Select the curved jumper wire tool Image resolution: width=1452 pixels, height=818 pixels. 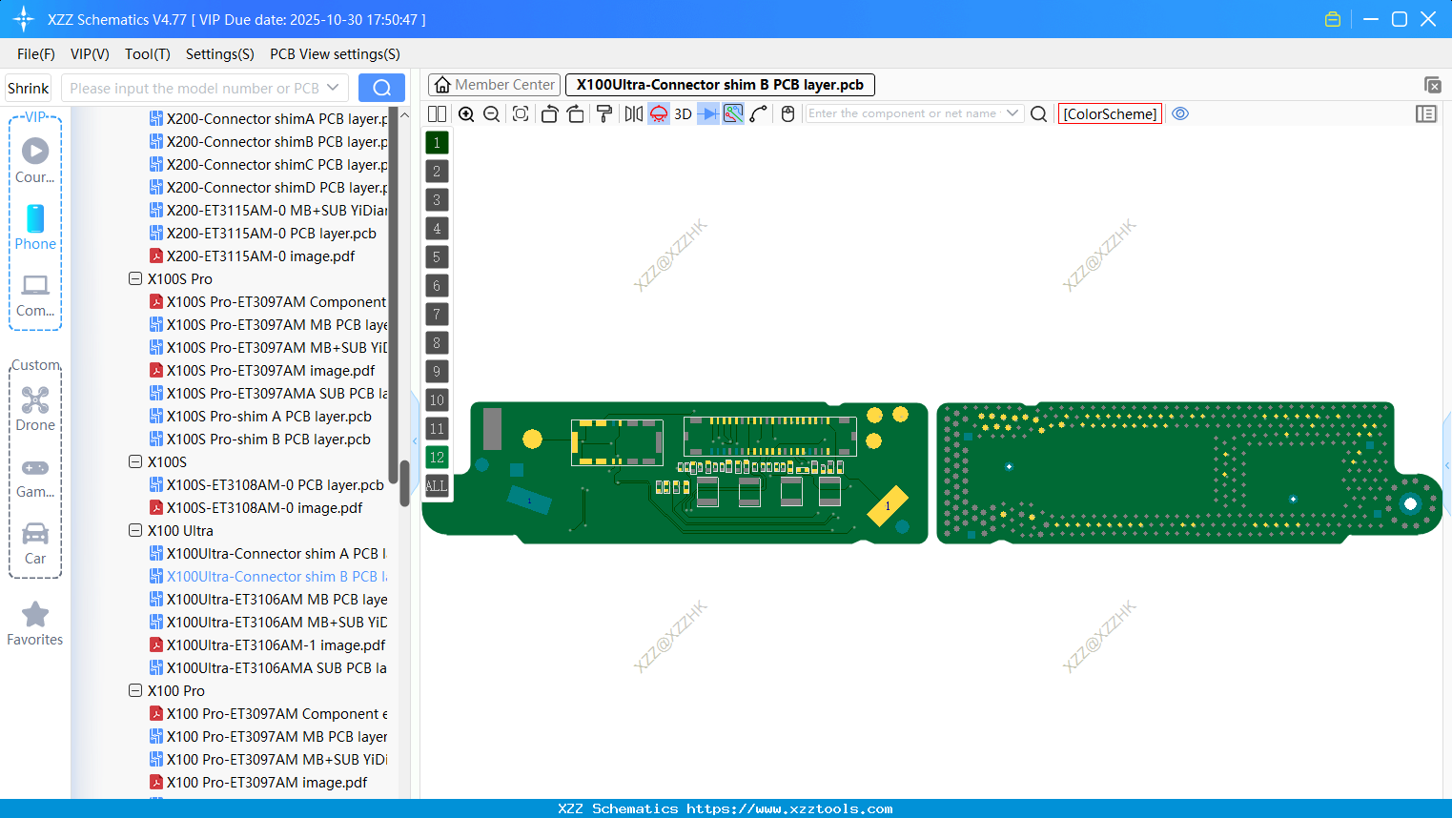756,113
